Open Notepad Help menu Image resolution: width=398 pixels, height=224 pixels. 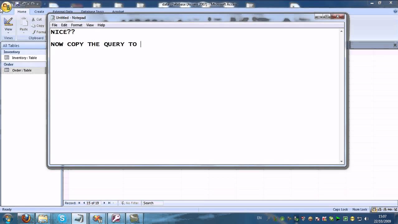click(x=101, y=25)
